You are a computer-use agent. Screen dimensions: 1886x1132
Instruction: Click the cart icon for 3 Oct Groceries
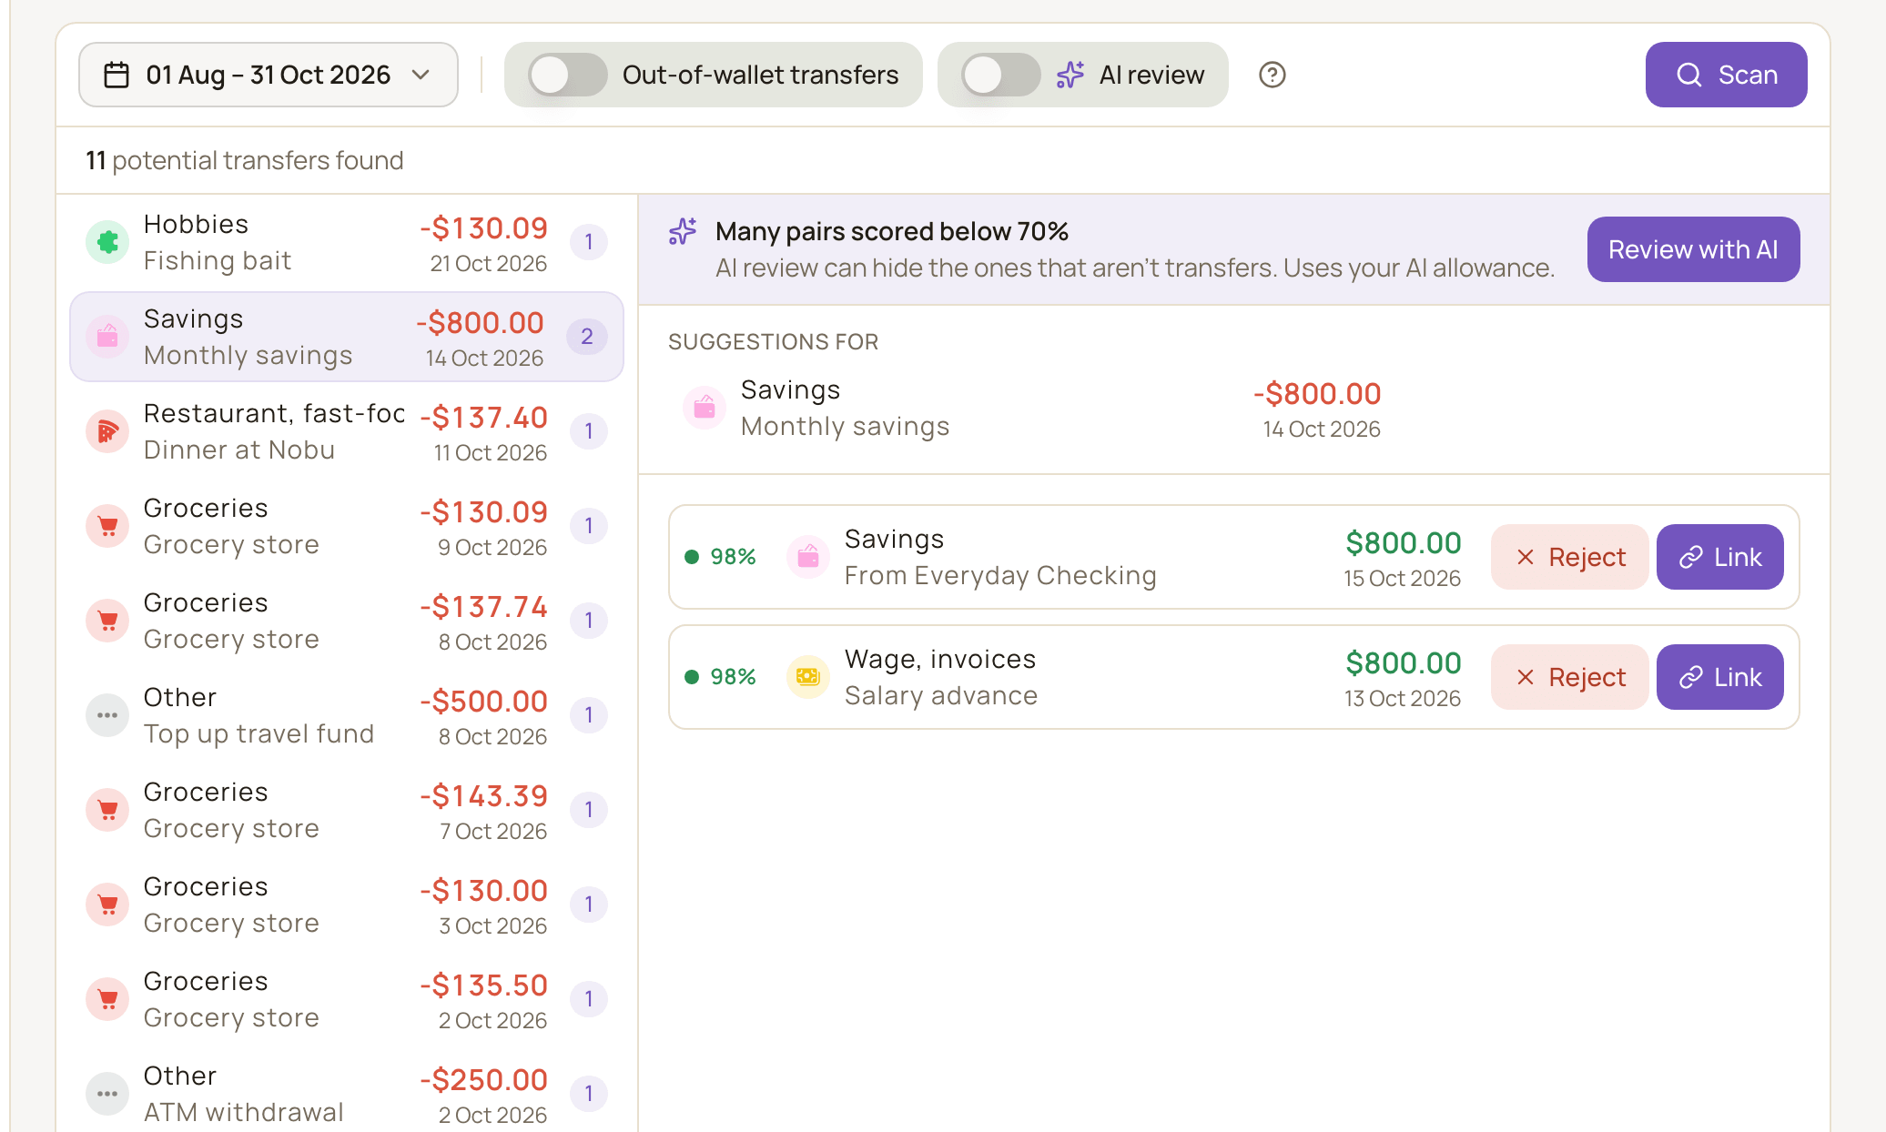[x=107, y=905]
